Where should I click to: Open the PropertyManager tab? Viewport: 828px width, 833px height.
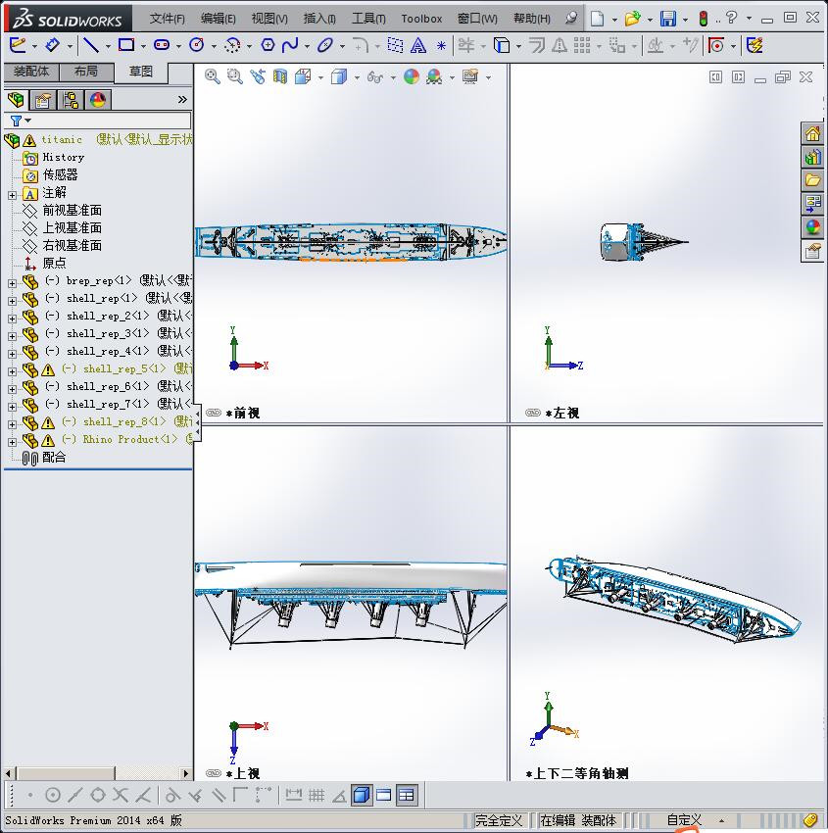tap(43, 100)
